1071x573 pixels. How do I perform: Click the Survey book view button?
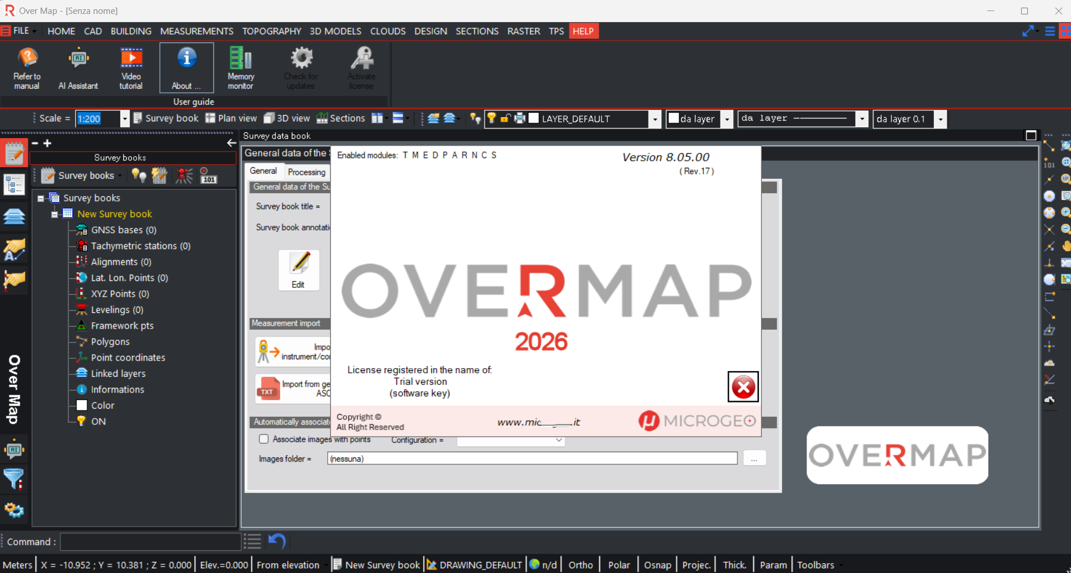(166, 118)
